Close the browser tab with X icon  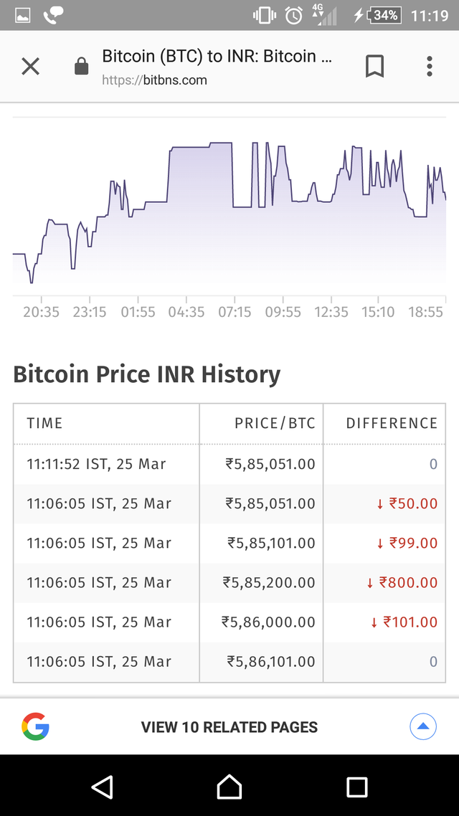coord(30,67)
